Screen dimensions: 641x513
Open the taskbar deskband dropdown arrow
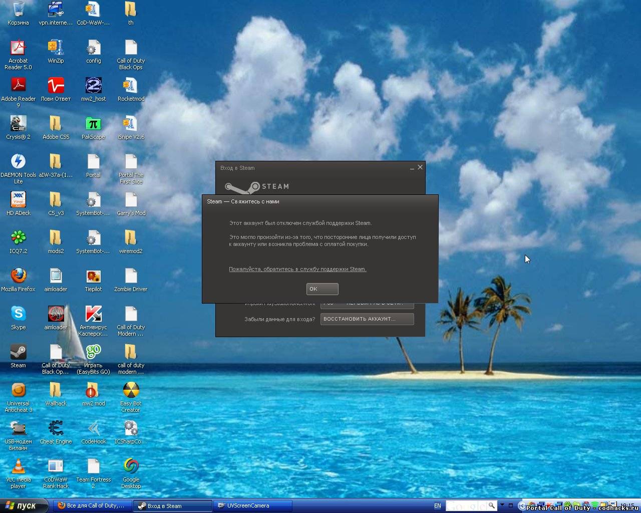502,505
